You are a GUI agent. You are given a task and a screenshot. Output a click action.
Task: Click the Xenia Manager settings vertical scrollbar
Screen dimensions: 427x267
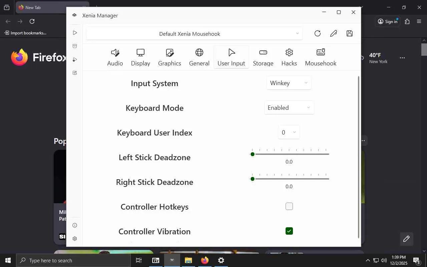(x=359, y=157)
